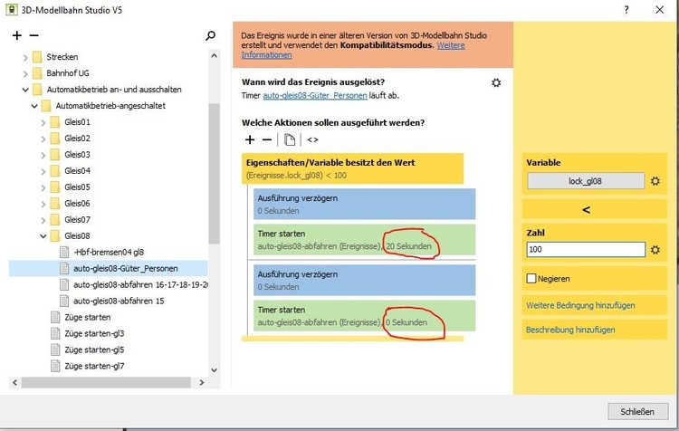The width and height of the screenshot is (679, 431).
Task: Collapse the Automatikbetrieb-angeschaltet folder
Action: pos(34,106)
